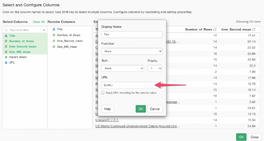Screen dimensions: 264x141
Task: Open the Priority dropdown
Action: click(155, 68)
